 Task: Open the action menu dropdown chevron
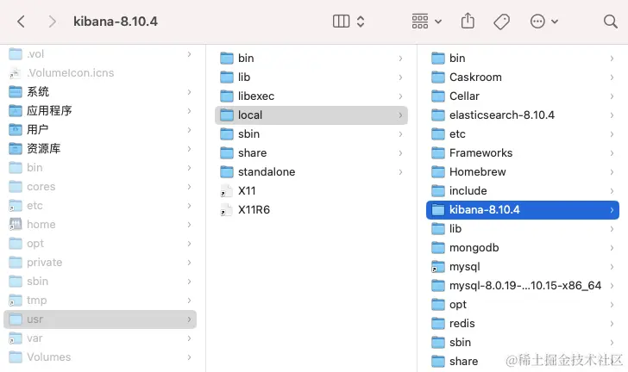[555, 22]
